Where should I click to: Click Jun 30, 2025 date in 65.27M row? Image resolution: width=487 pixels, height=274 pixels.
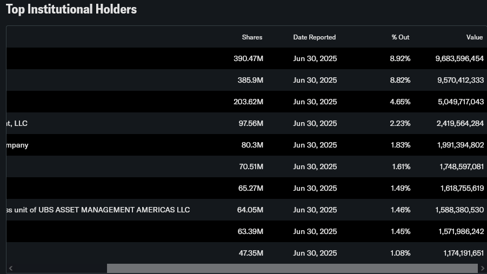coord(315,188)
